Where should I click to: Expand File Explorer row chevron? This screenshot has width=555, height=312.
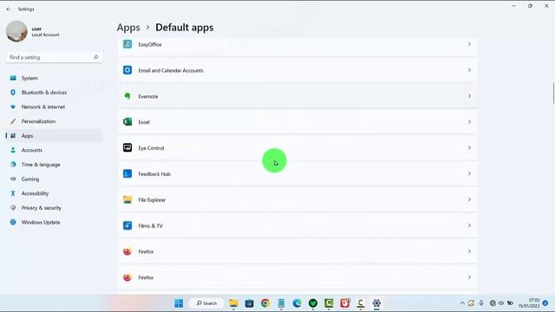tap(469, 199)
